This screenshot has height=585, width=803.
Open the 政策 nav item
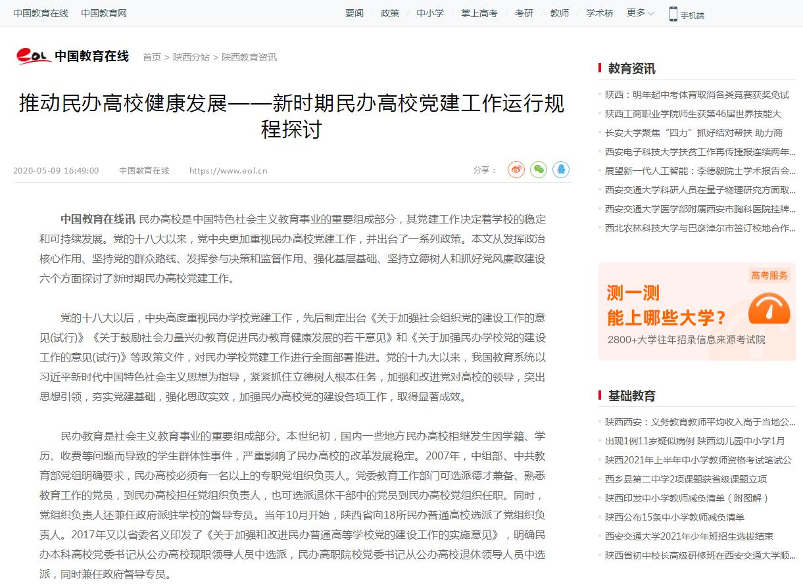pyautogui.click(x=390, y=13)
